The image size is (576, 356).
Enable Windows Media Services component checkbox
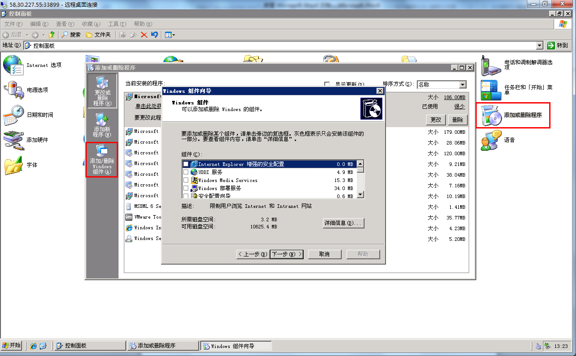click(x=186, y=180)
